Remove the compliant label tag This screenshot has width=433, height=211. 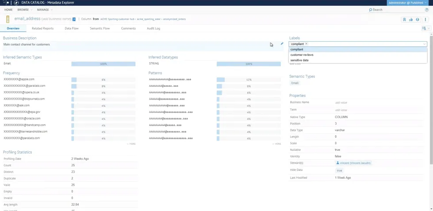tap(306, 44)
